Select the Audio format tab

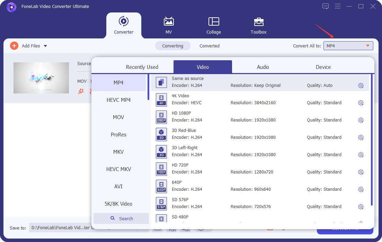point(263,67)
